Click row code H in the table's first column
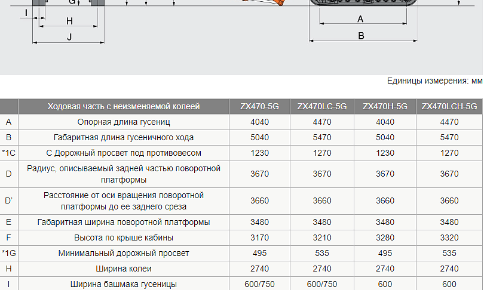 tap(8, 269)
